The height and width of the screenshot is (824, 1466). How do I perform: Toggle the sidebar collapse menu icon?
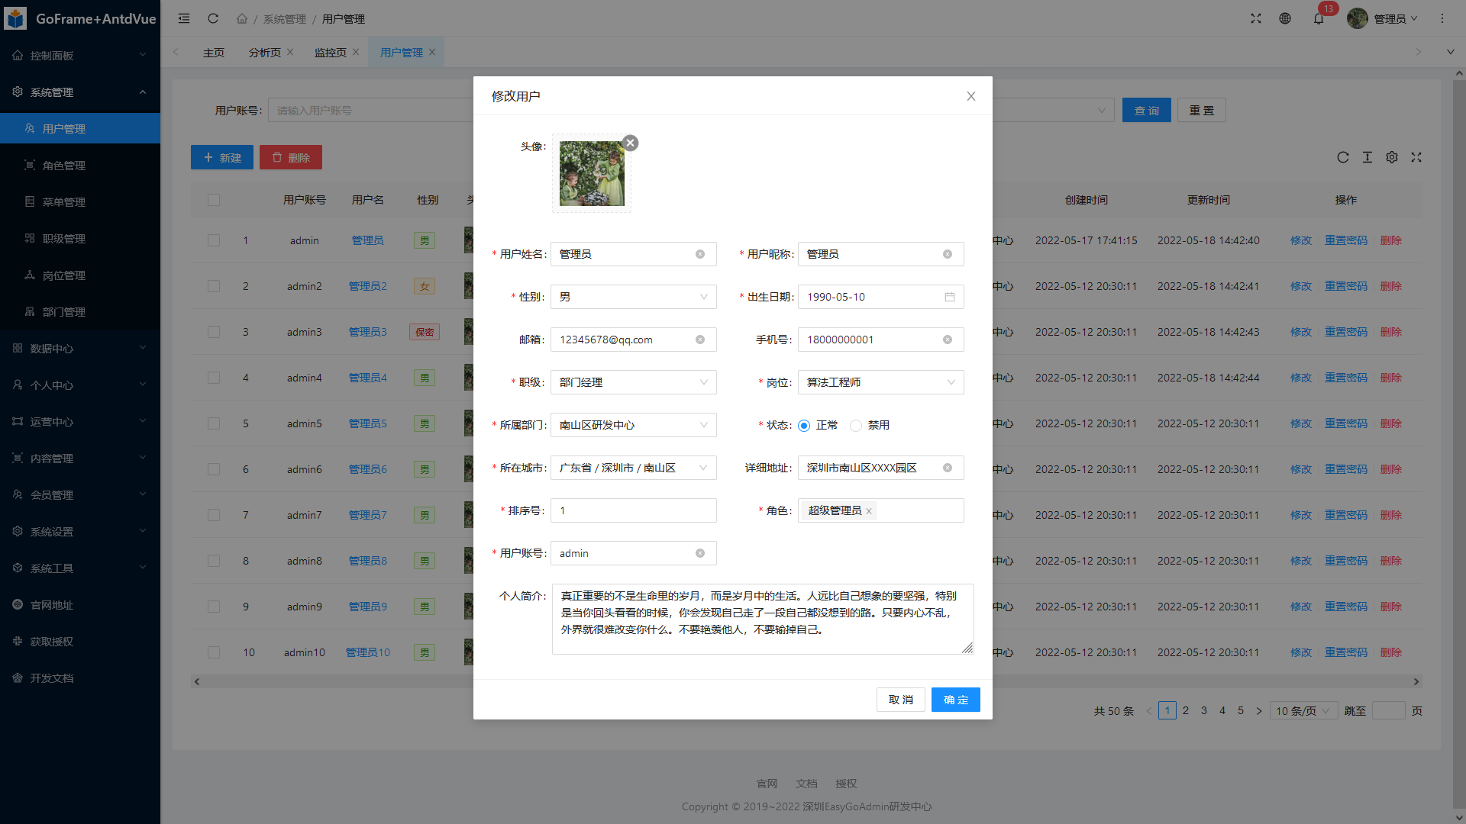tap(184, 18)
